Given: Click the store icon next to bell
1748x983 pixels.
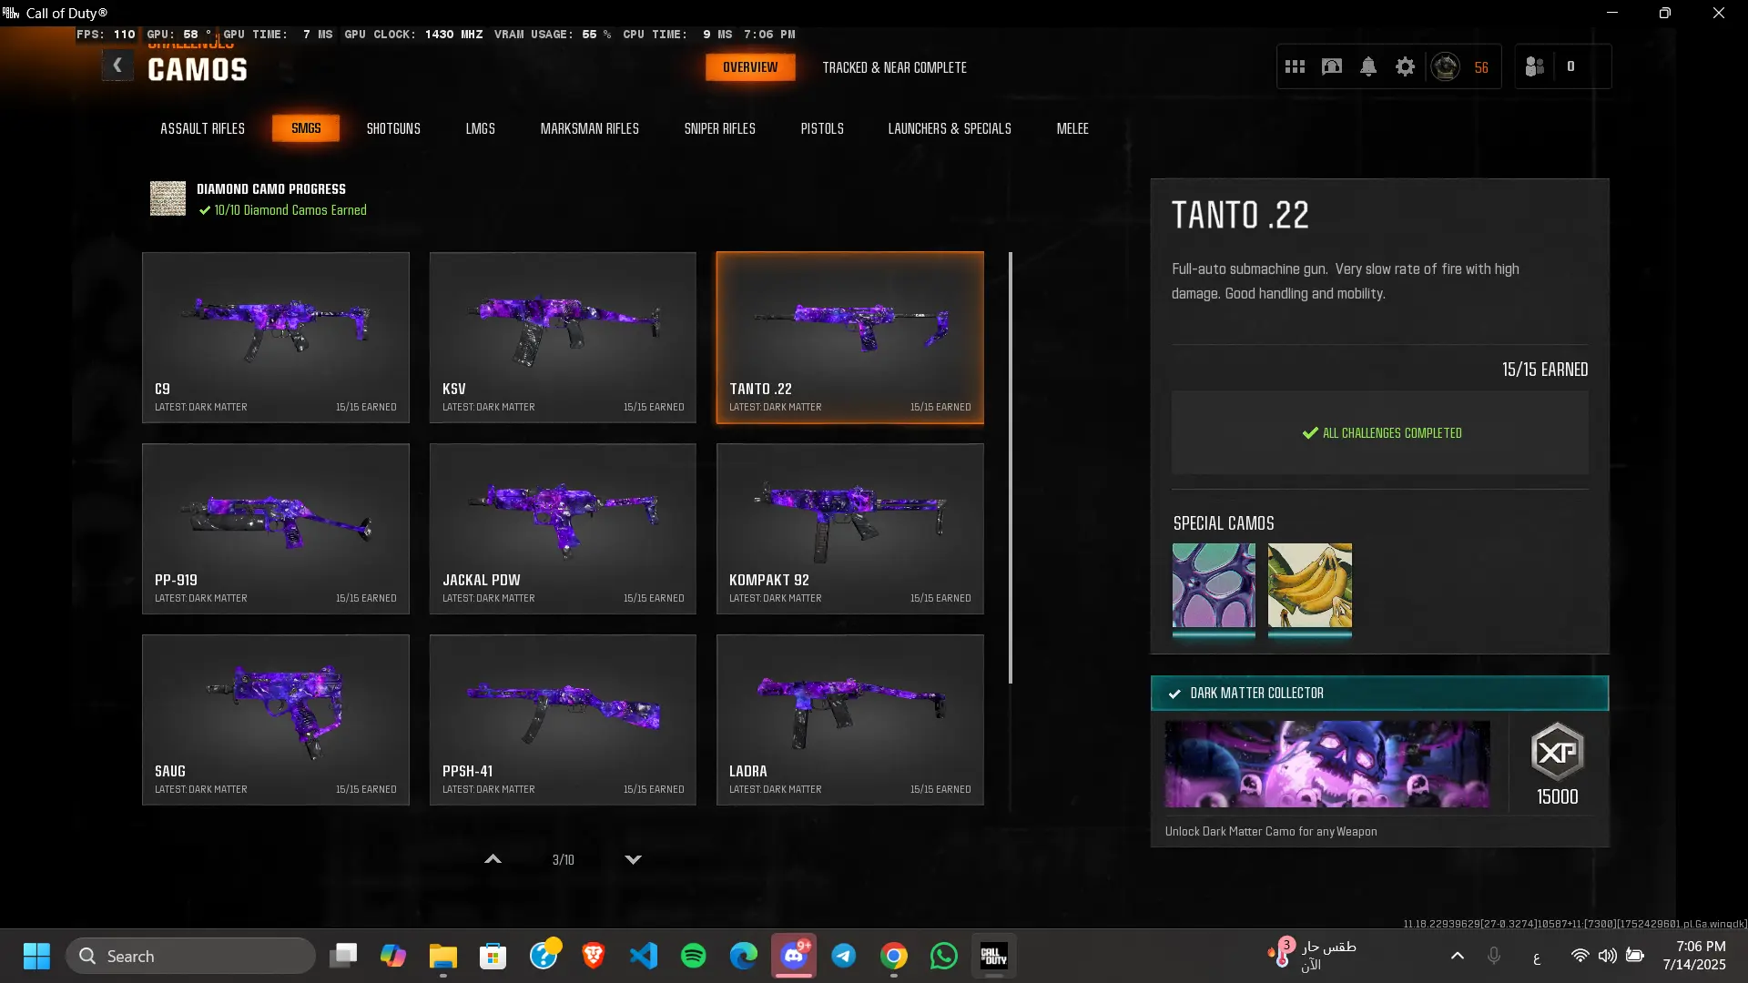Looking at the screenshot, I should tap(1331, 66).
